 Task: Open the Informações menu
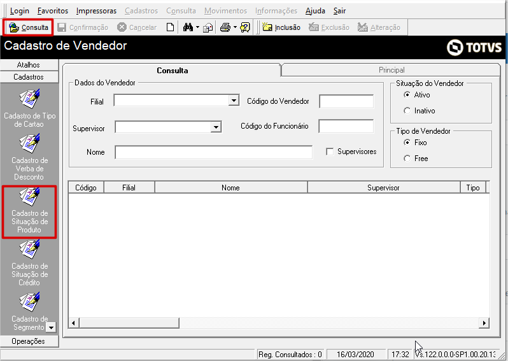tap(276, 11)
